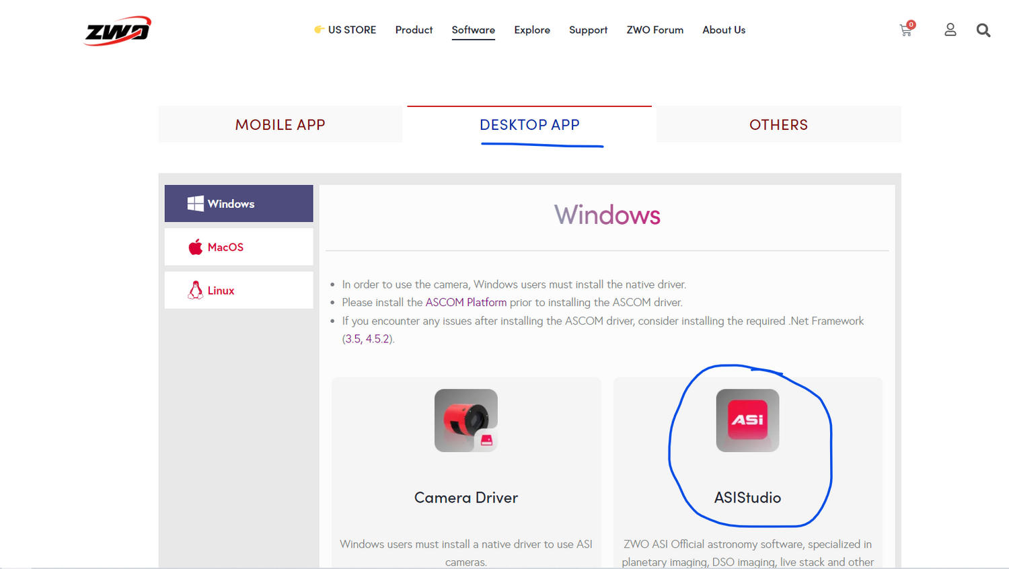The image size is (1009, 569).
Task: Select the Linux sidebar tab
Action: click(x=239, y=290)
